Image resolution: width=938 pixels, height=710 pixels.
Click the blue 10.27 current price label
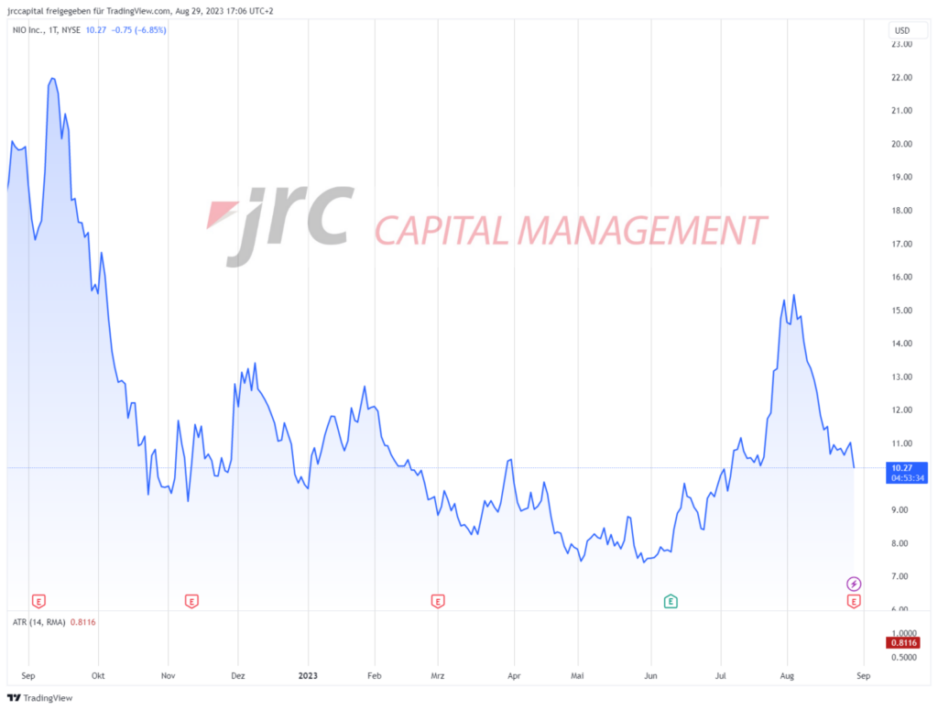pos(907,473)
